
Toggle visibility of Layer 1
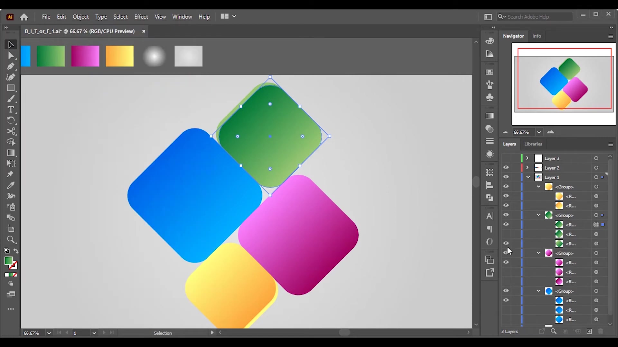click(506, 177)
